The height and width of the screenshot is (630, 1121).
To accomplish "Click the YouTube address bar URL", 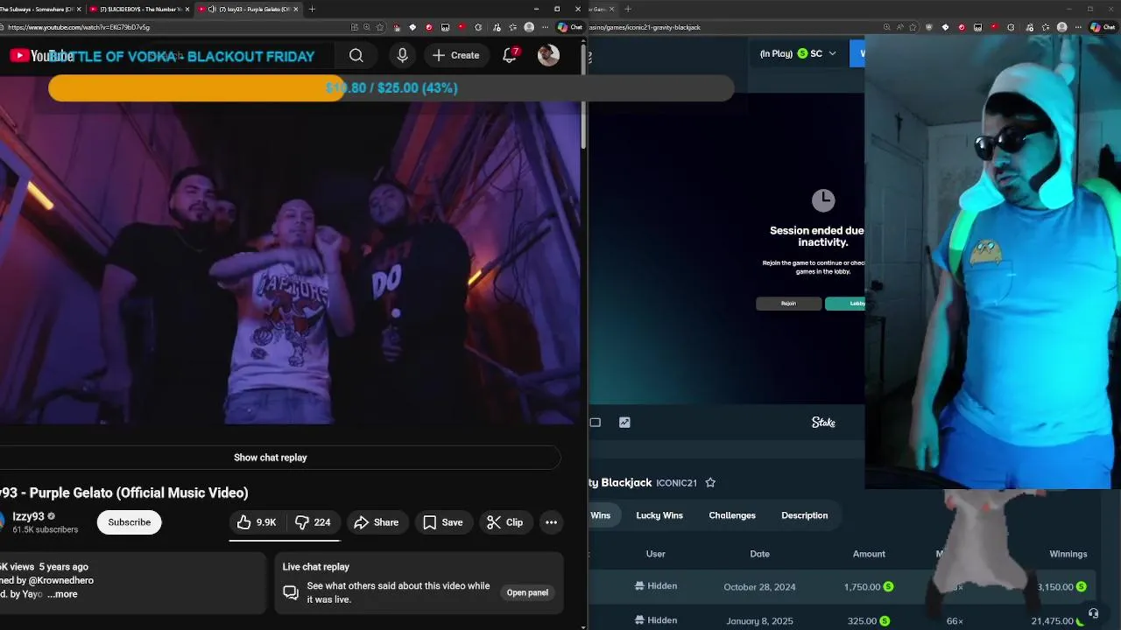I will point(79,27).
